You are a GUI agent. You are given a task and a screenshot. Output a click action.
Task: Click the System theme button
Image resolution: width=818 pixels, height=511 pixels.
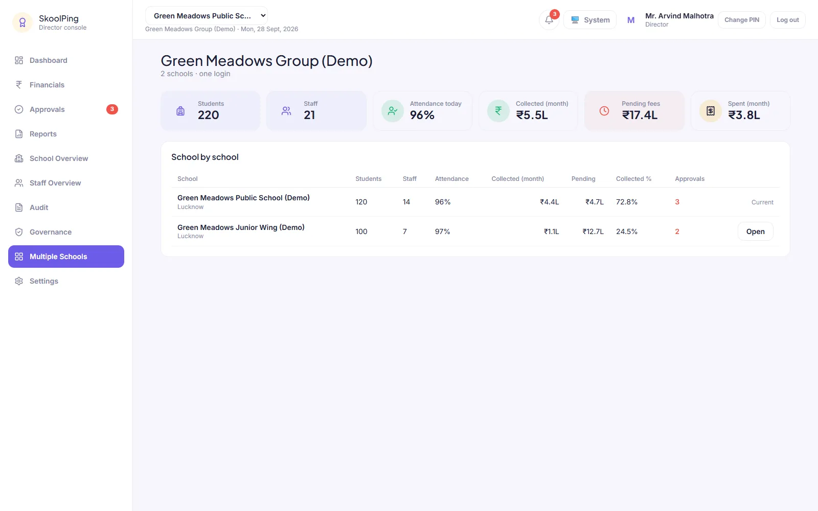590,20
